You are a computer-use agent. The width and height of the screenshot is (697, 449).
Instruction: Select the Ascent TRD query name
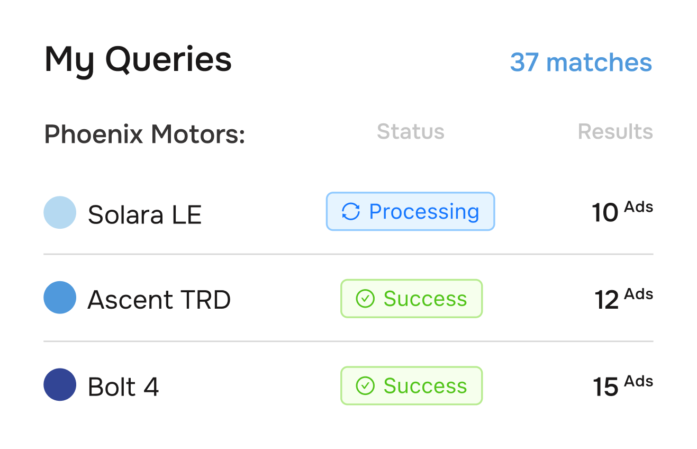[x=159, y=299]
